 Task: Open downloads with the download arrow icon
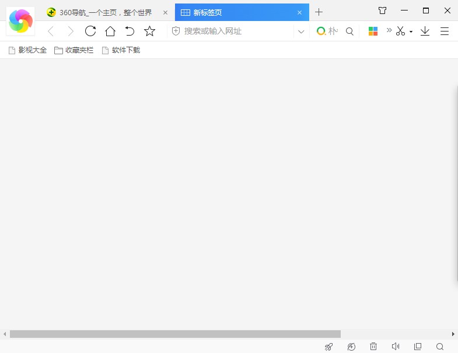(425, 31)
